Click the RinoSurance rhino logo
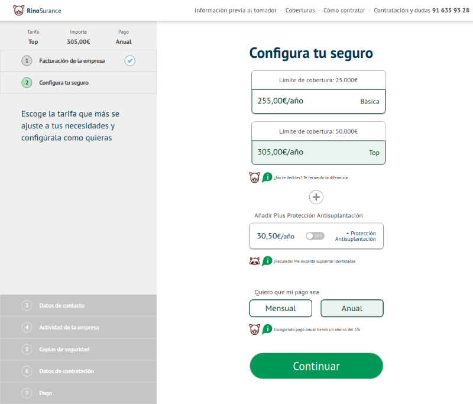The height and width of the screenshot is (404, 473). point(19,11)
